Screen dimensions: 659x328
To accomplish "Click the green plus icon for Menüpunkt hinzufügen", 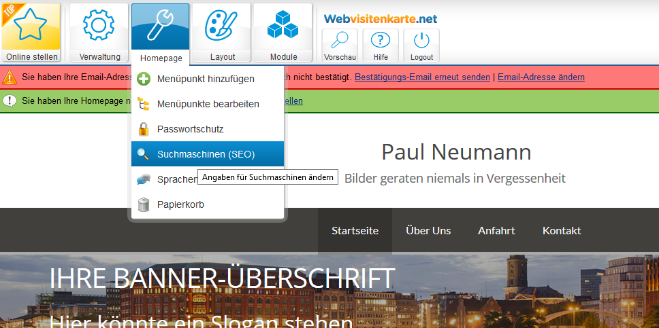I will point(144,79).
